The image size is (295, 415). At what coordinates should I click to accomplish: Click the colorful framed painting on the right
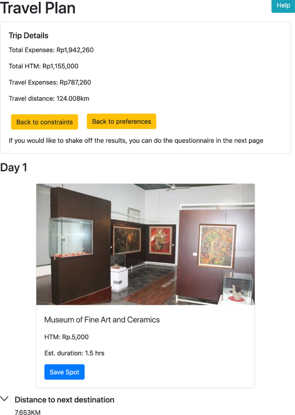tap(216, 246)
